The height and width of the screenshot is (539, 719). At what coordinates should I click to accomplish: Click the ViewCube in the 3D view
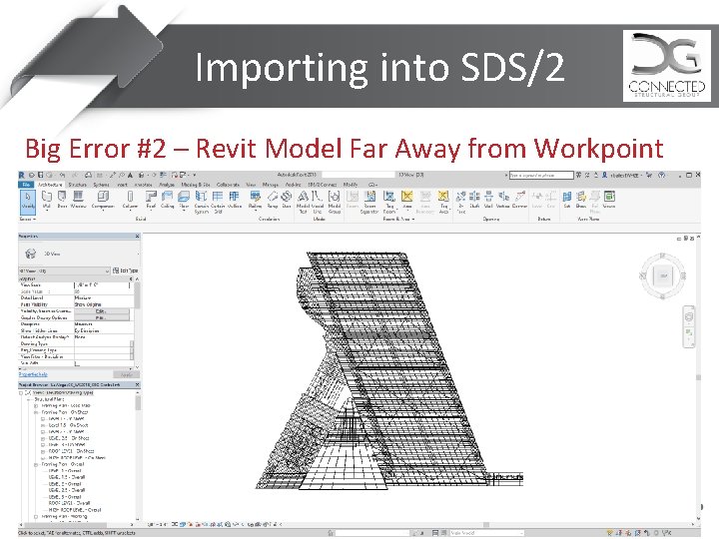(x=663, y=275)
